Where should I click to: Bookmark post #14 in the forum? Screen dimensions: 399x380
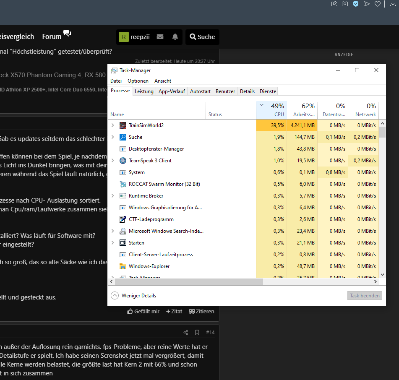pos(197,333)
